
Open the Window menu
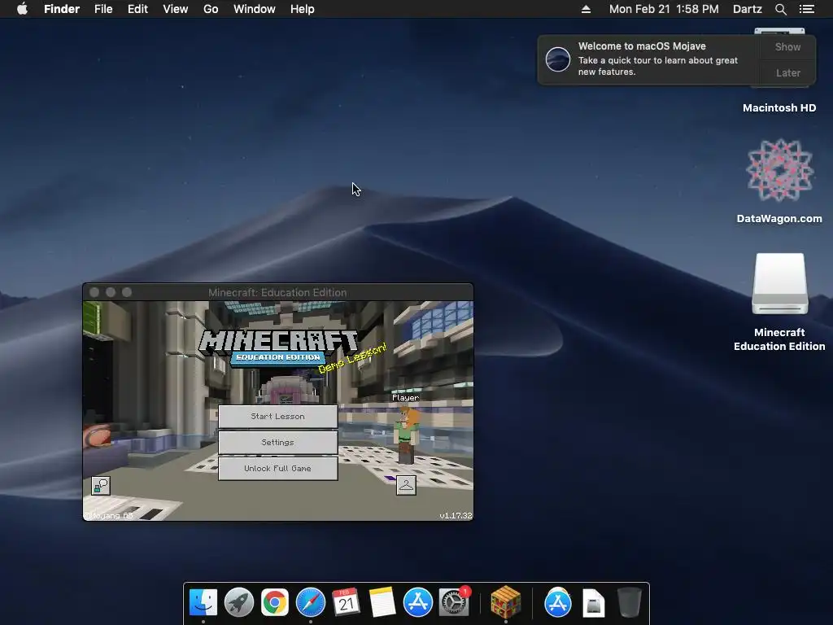[255, 9]
